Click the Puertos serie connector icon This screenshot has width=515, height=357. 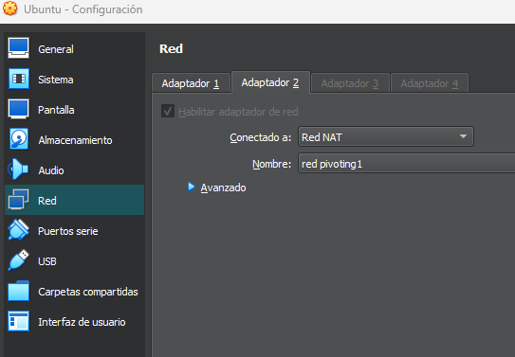coord(18,230)
